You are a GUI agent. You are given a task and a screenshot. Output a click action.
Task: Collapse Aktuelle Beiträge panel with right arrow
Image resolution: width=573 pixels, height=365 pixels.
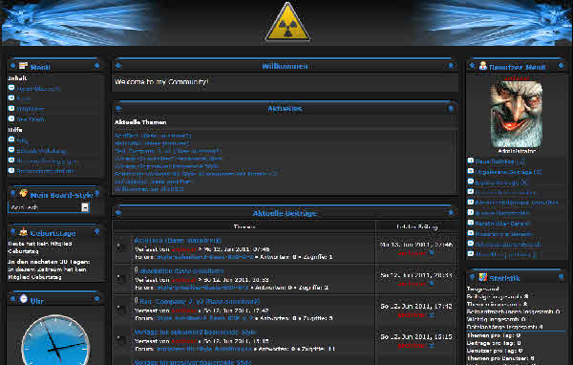pyautogui.click(x=452, y=212)
